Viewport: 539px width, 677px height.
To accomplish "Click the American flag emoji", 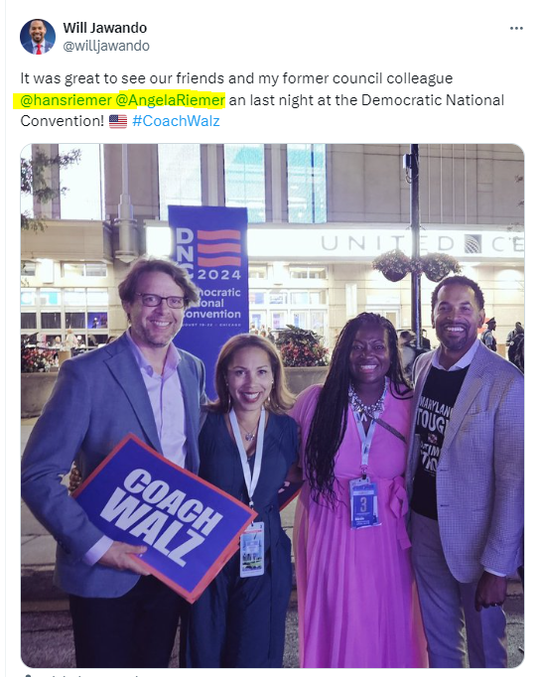I will click(x=118, y=121).
